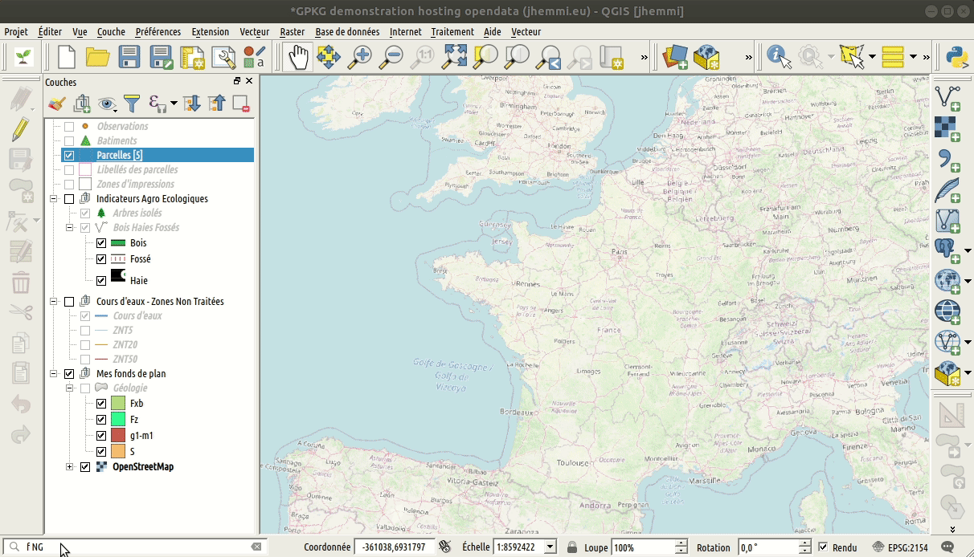The width and height of the screenshot is (974, 557).
Task: Click the Zoom In magnifier tool
Action: coord(362,57)
